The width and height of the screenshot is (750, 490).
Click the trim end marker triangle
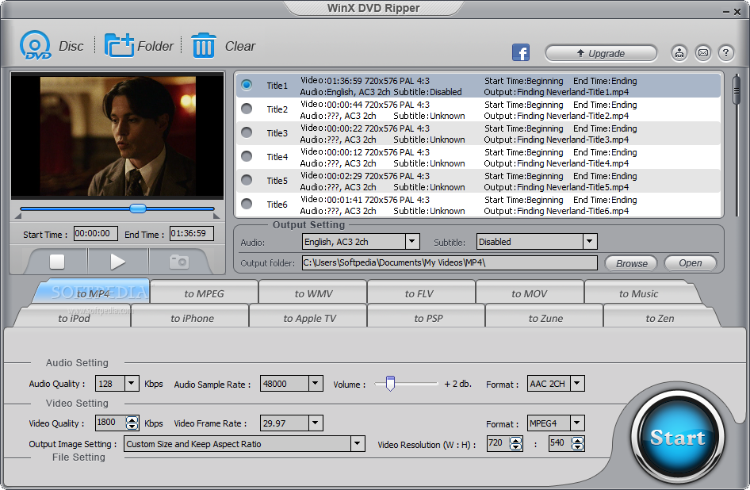[x=216, y=216]
